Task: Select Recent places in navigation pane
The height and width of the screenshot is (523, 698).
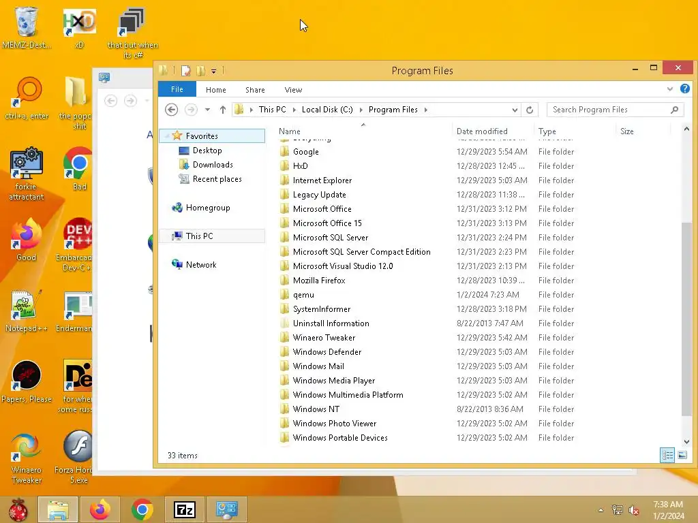Action: 217,179
